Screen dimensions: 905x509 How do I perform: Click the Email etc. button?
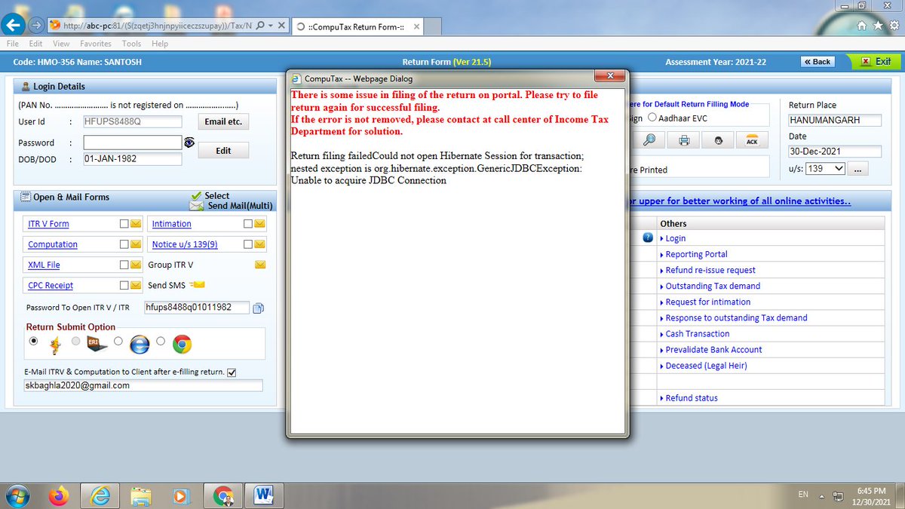(x=223, y=121)
